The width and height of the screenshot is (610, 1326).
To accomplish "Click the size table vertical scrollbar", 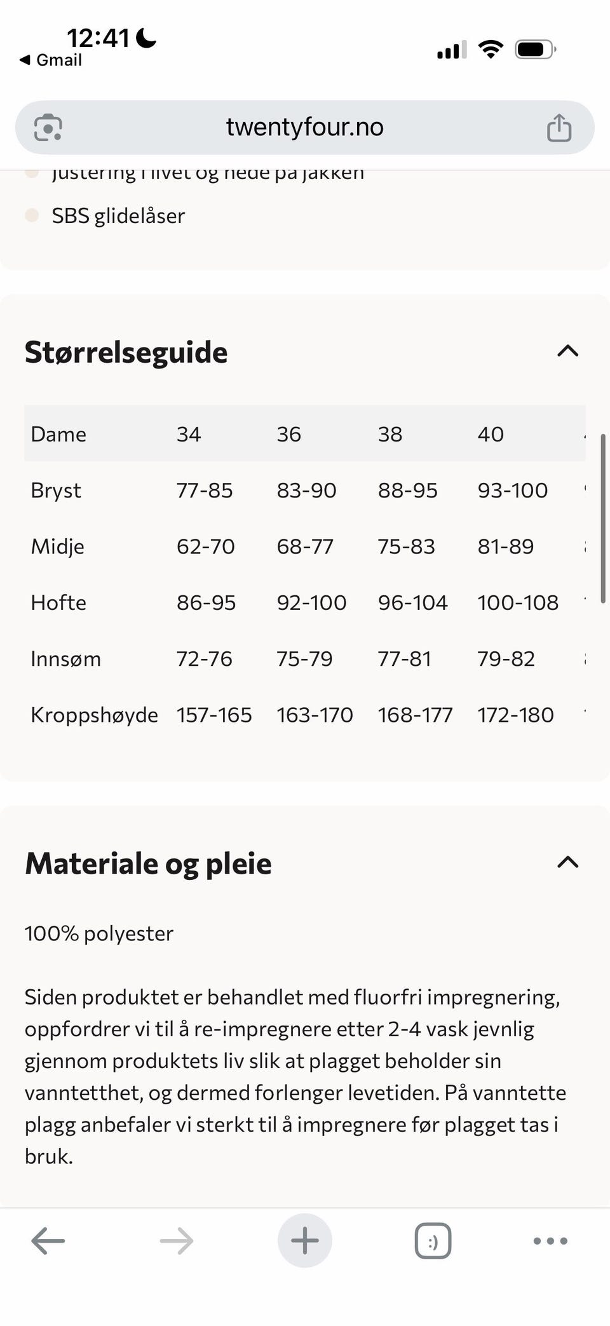I will pos(603,518).
